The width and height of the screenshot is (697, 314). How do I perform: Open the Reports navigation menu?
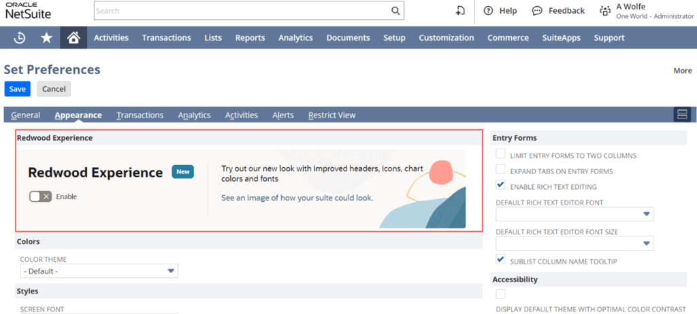(250, 38)
